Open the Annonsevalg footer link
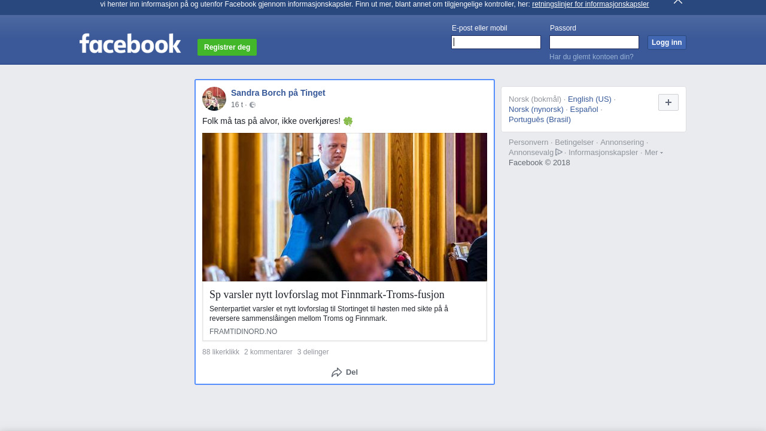Screen dimensions: 766x431 coord(531,153)
